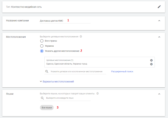Click the help icon next to language selection hint

97,94
